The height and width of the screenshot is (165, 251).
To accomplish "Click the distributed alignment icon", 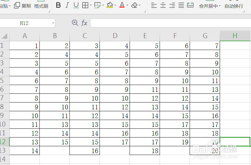I will [190, 5].
